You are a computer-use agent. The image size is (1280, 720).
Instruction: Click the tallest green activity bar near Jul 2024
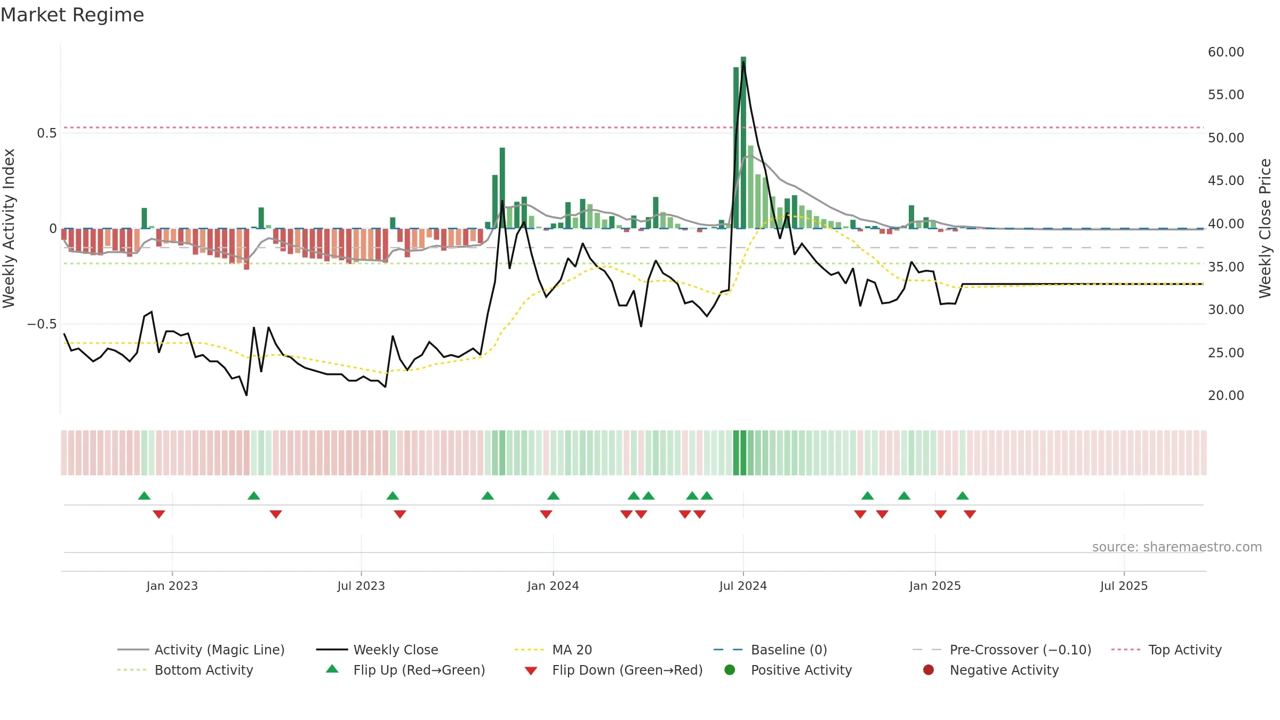(743, 142)
